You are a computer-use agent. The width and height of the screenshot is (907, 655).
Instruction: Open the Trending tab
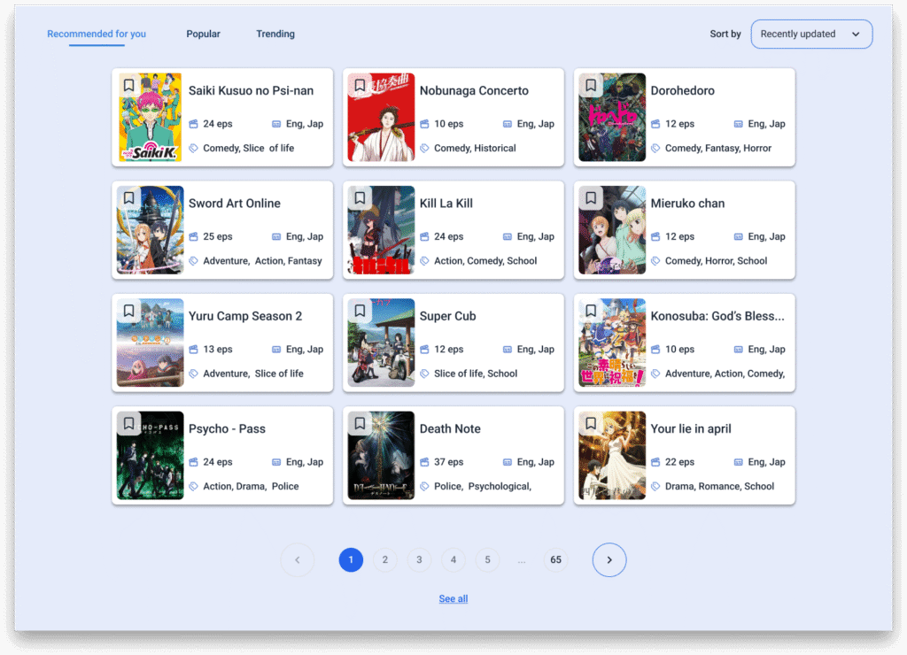pos(275,35)
